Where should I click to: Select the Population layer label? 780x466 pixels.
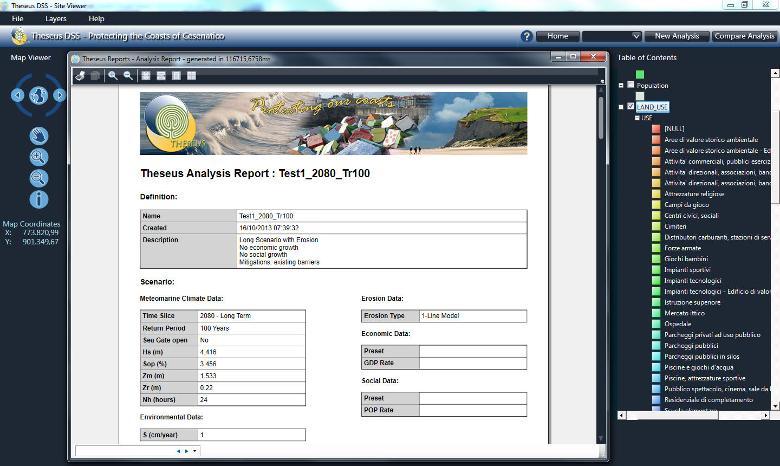652,86
